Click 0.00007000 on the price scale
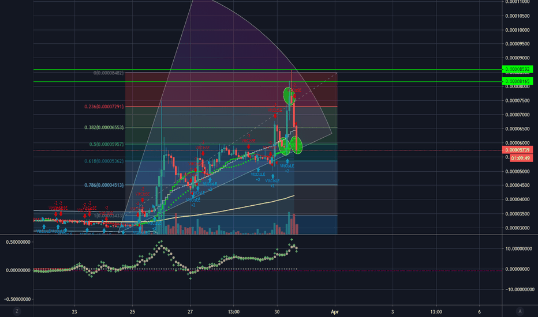The width and height of the screenshot is (538, 317). 517,115
